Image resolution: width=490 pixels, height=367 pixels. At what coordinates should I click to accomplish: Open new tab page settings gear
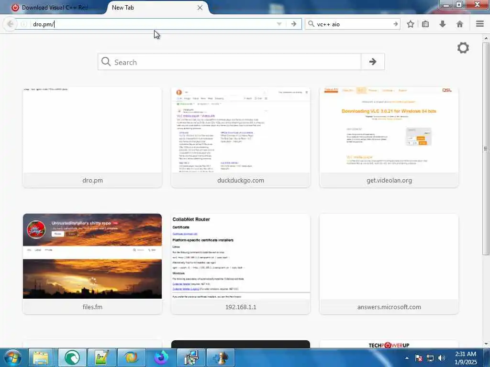pos(463,48)
